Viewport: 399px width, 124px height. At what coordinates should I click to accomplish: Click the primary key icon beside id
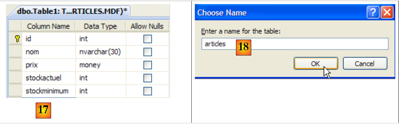click(17, 39)
